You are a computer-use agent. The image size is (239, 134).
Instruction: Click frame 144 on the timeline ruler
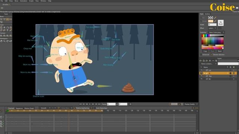click(150, 111)
